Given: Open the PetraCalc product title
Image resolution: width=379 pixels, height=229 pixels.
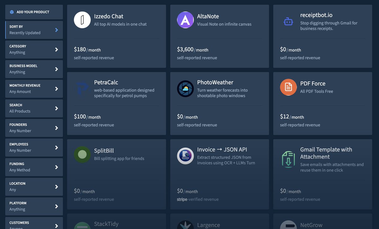Looking at the screenshot, I should pos(106,83).
